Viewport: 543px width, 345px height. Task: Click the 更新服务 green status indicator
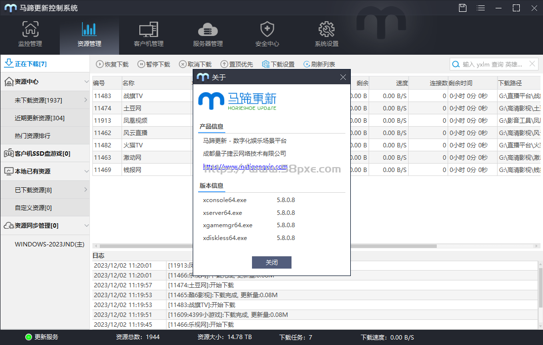(28, 337)
